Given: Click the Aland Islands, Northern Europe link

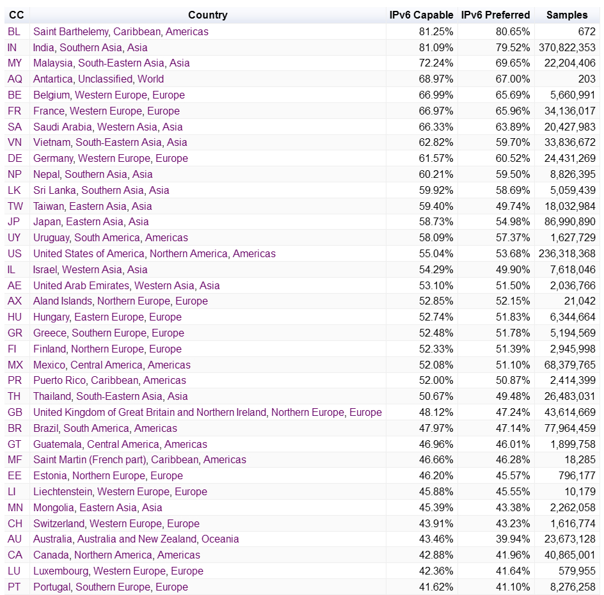Looking at the screenshot, I should click(x=120, y=301).
